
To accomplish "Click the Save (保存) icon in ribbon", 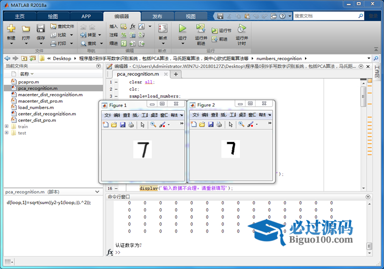I will coord(41,29).
